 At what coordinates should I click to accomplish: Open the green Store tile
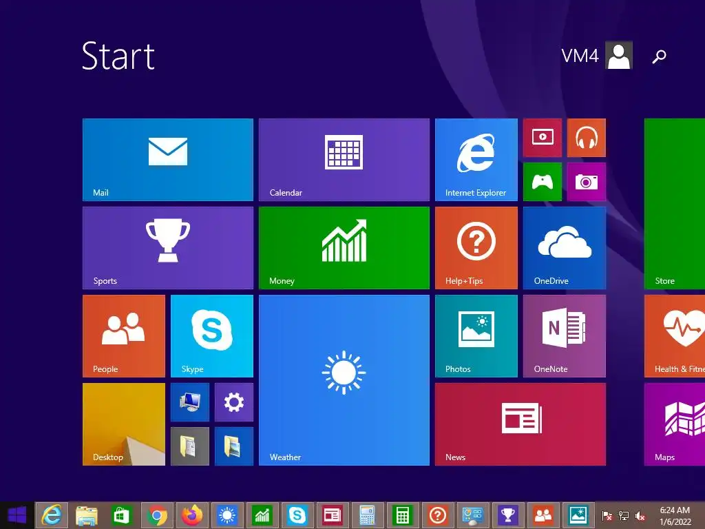click(675, 204)
